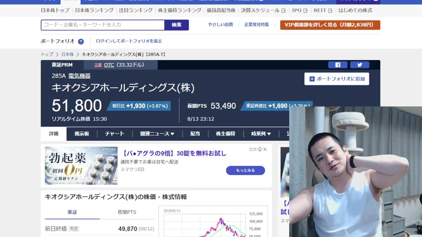The image size is (422, 237).
Task: Click the キオクシアホールディングス(株) company name heading
Action: click(x=123, y=88)
